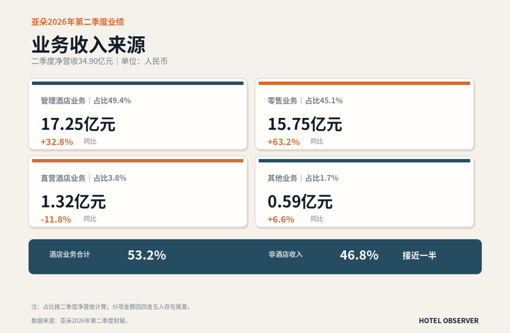510x333 pixels.
Task: Select the 管理酒店业务 card label
Action: pos(63,101)
